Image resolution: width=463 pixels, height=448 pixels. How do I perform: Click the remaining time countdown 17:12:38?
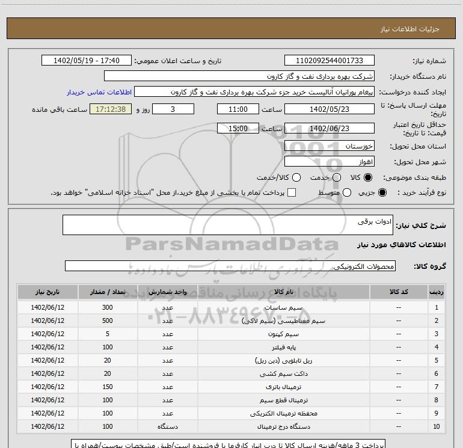click(111, 109)
